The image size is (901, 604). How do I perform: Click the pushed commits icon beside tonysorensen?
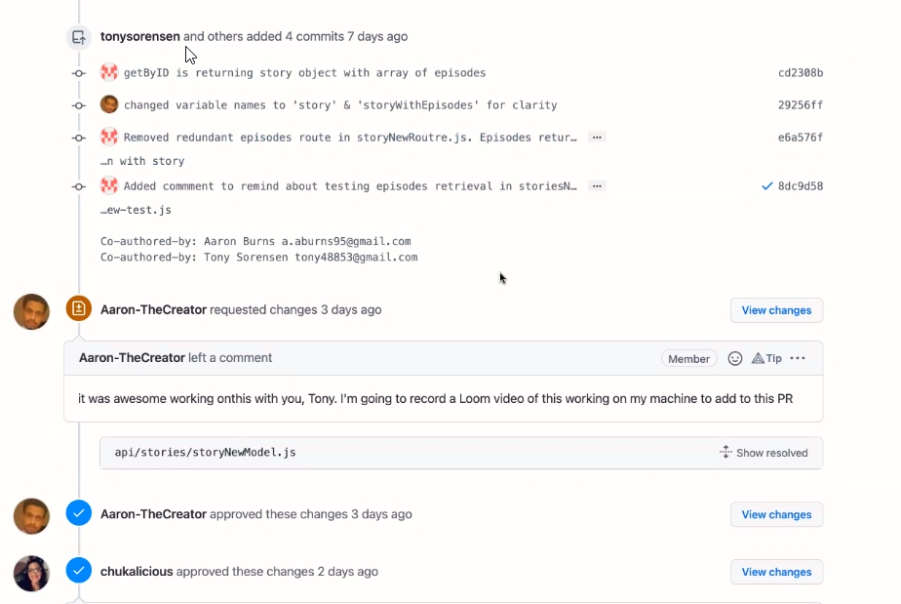[79, 37]
